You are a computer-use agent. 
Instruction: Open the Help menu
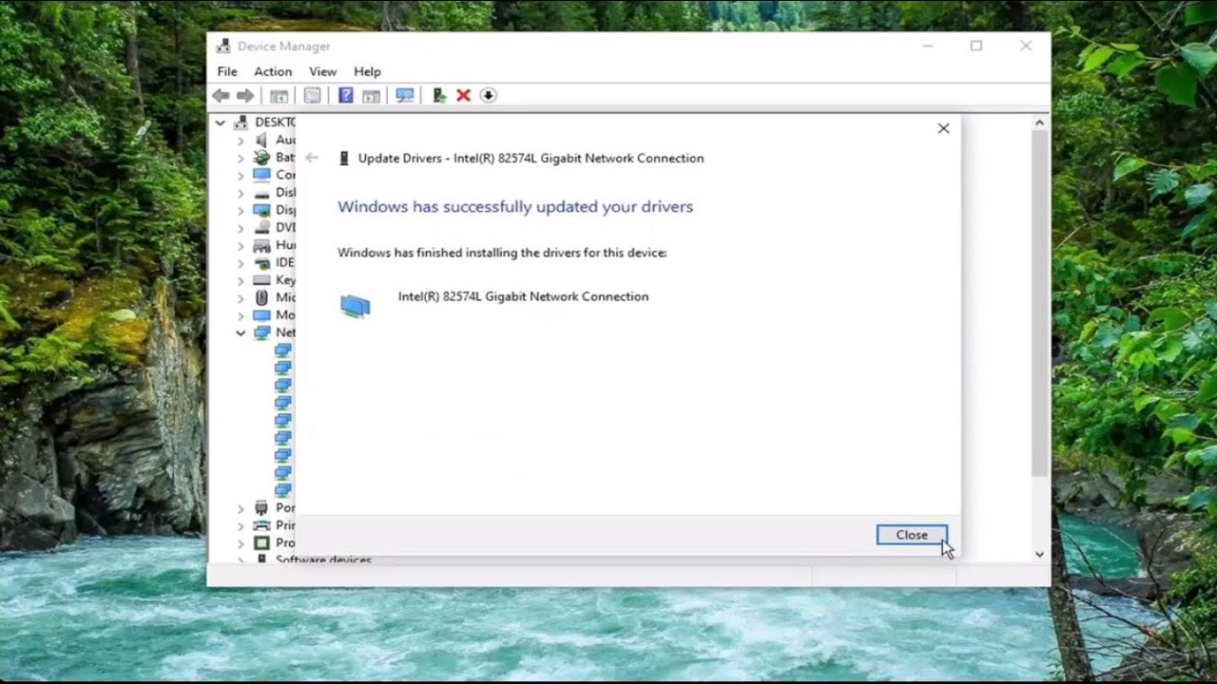tap(367, 71)
